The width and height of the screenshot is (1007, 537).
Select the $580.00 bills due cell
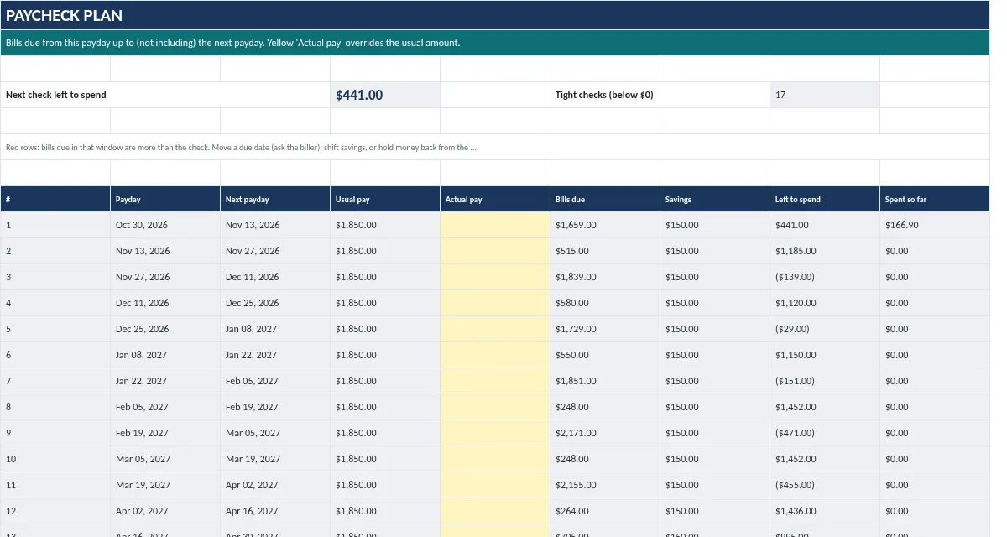605,303
